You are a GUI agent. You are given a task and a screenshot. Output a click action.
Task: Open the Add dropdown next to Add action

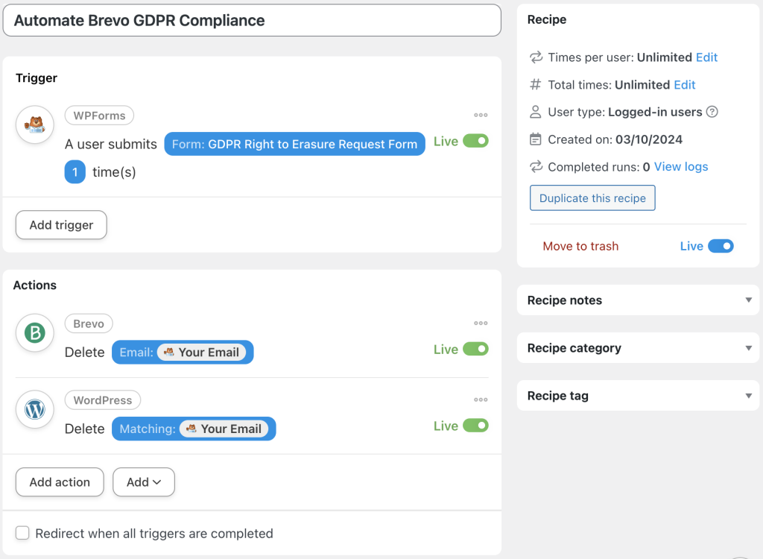[x=143, y=482]
